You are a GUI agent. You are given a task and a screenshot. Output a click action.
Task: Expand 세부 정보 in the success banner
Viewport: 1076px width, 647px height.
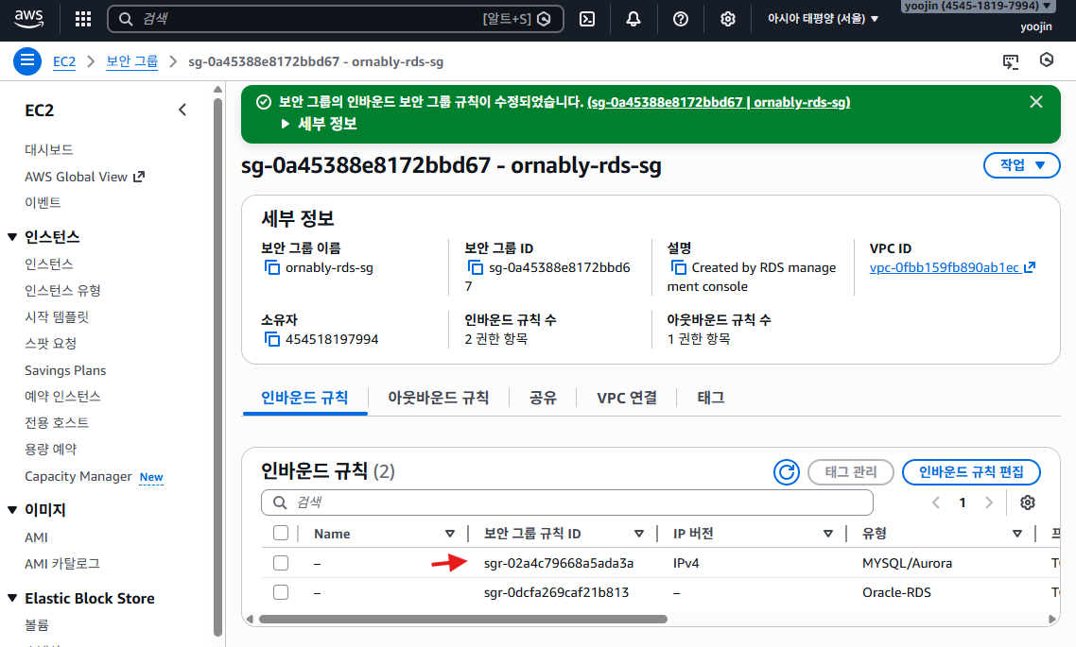pyautogui.click(x=320, y=124)
